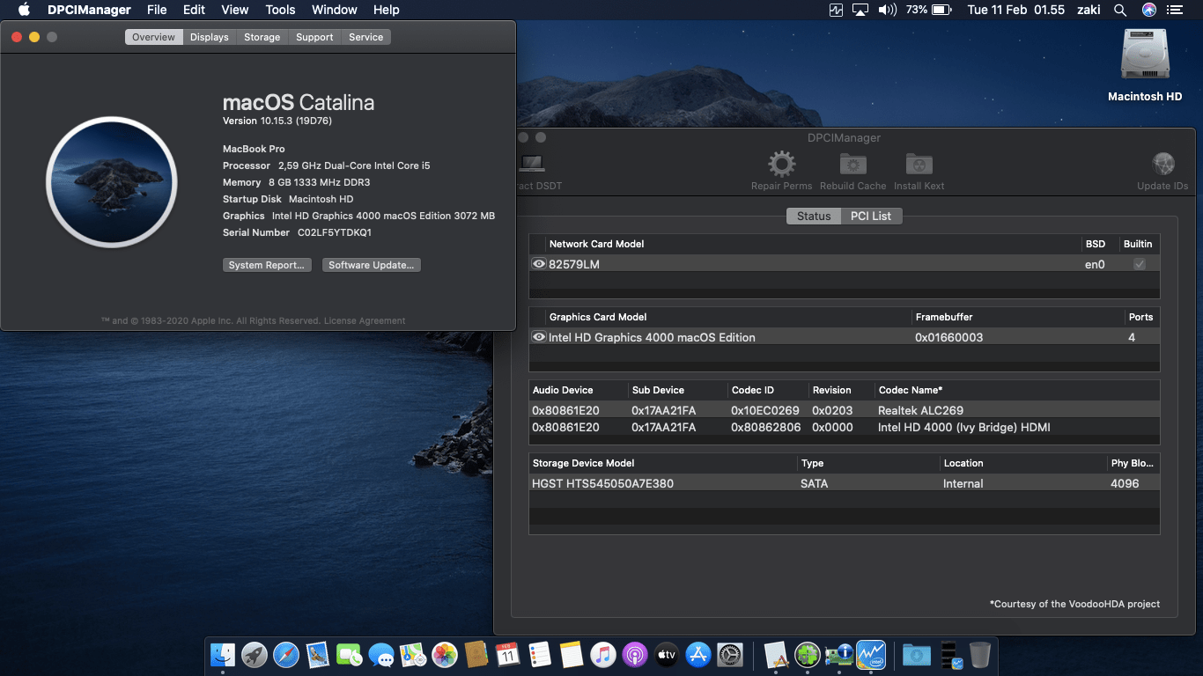Click the battery status in menu bar

tap(928, 10)
